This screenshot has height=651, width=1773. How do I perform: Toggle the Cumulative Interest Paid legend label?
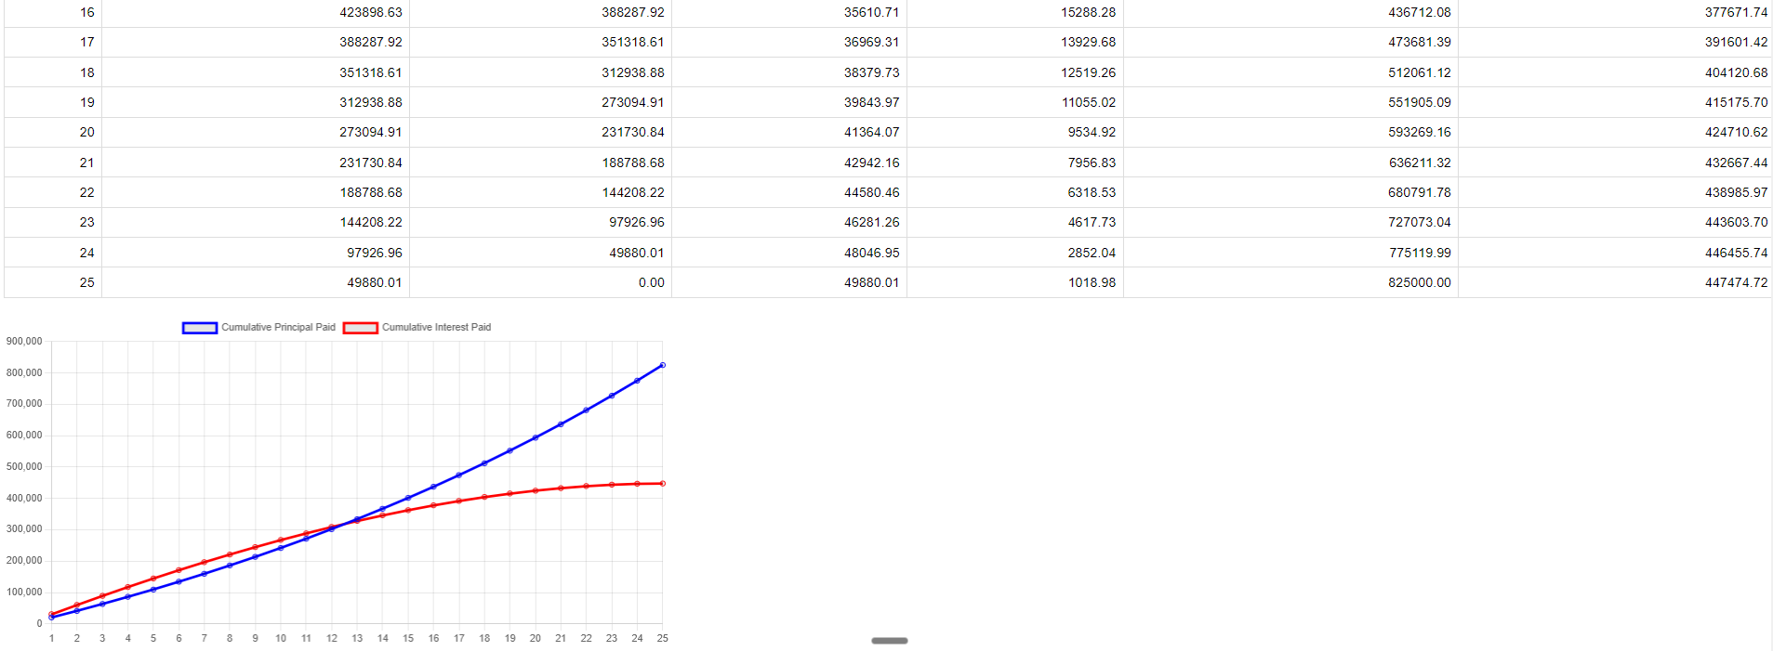pos(436,328)
